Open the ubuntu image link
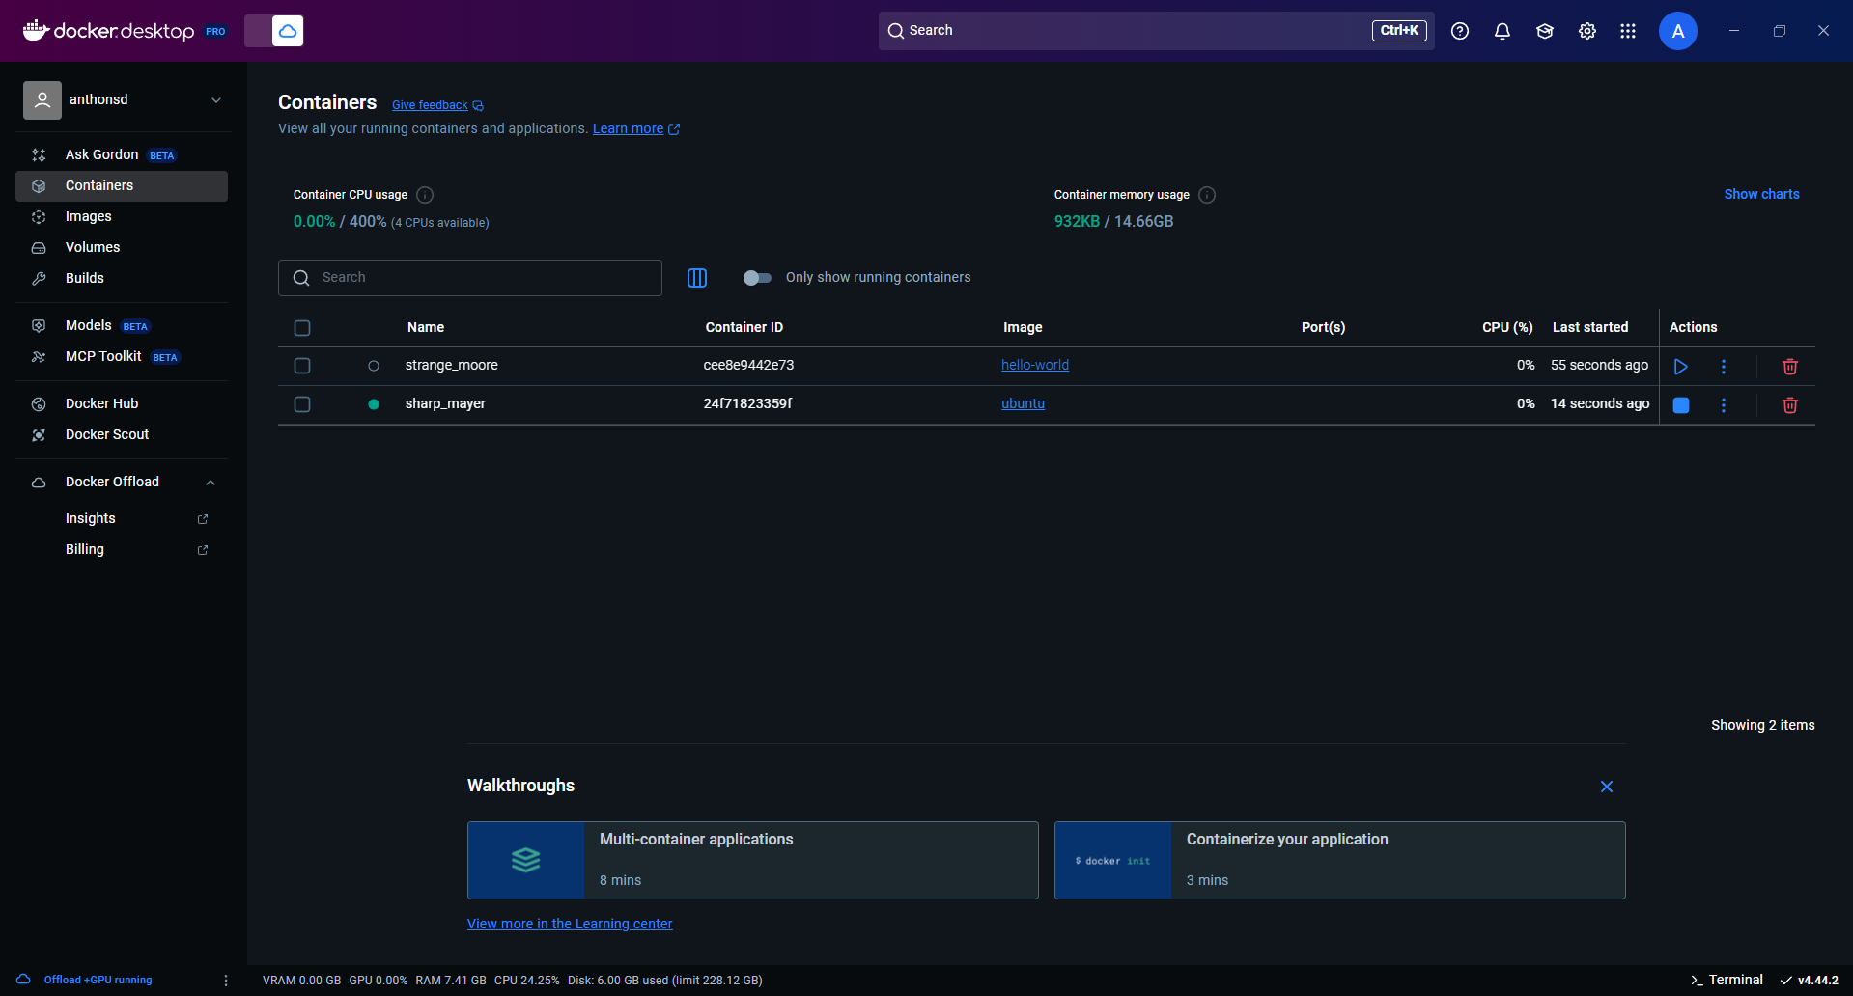Viewport: 1853px width, 996px height. (x=1023, y=403)
